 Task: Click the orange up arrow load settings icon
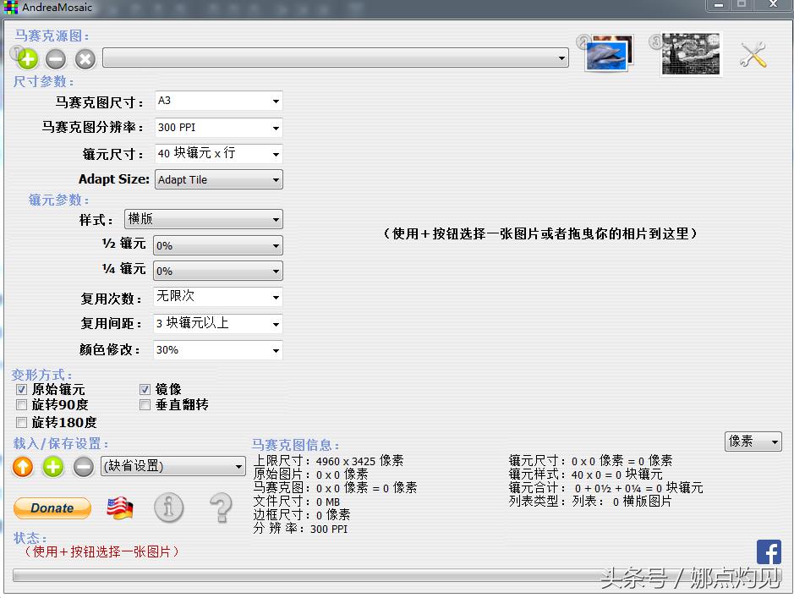click(x=24, y=466)
